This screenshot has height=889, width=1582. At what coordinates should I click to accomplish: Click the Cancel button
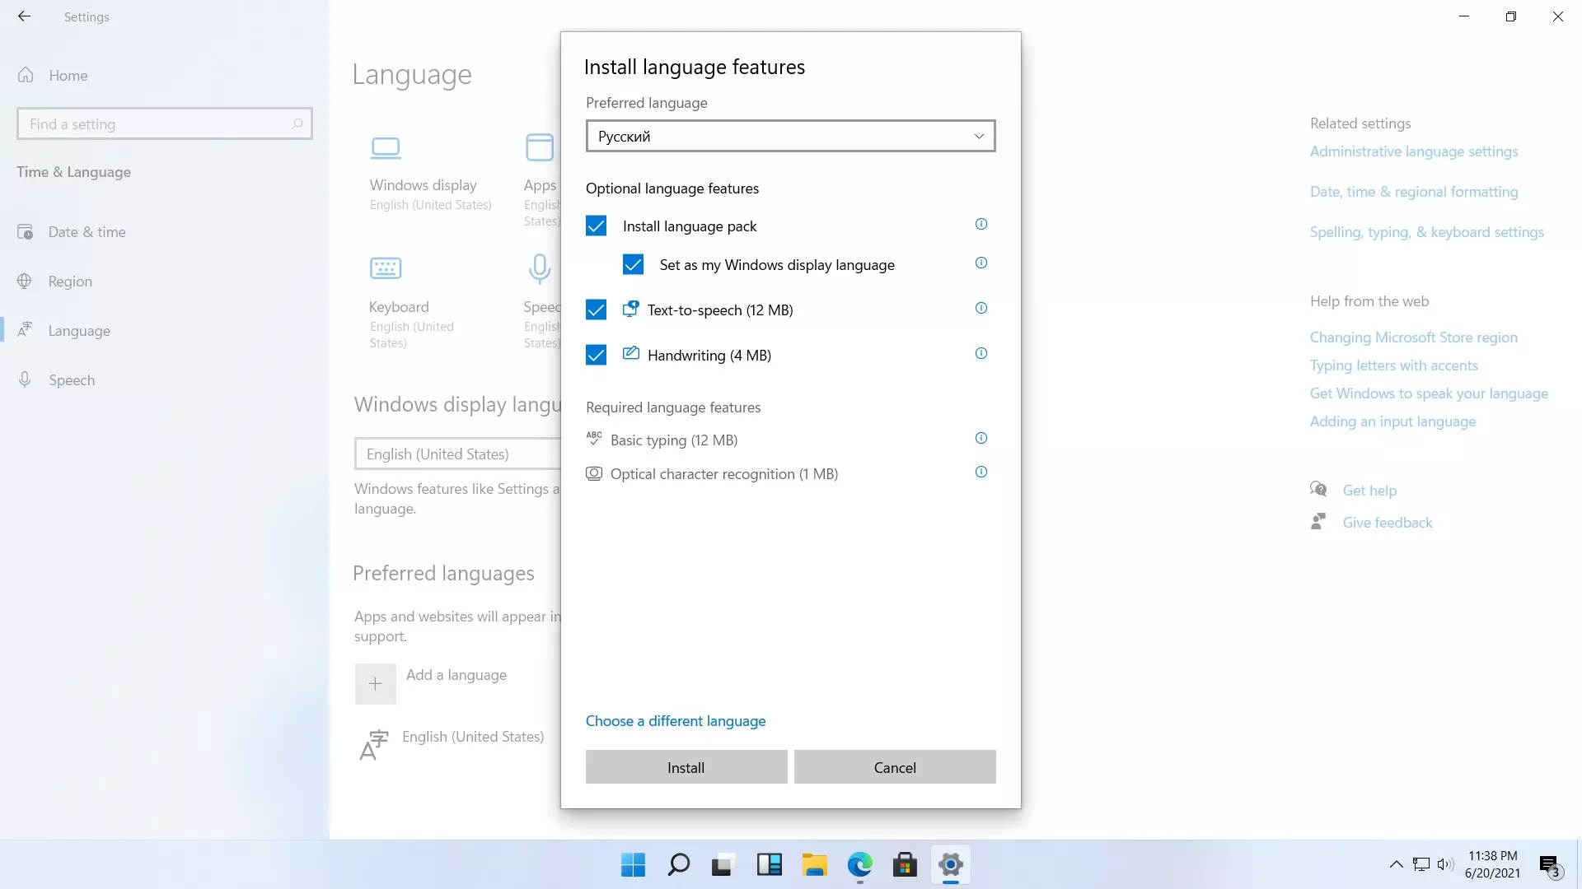(894, 767)
